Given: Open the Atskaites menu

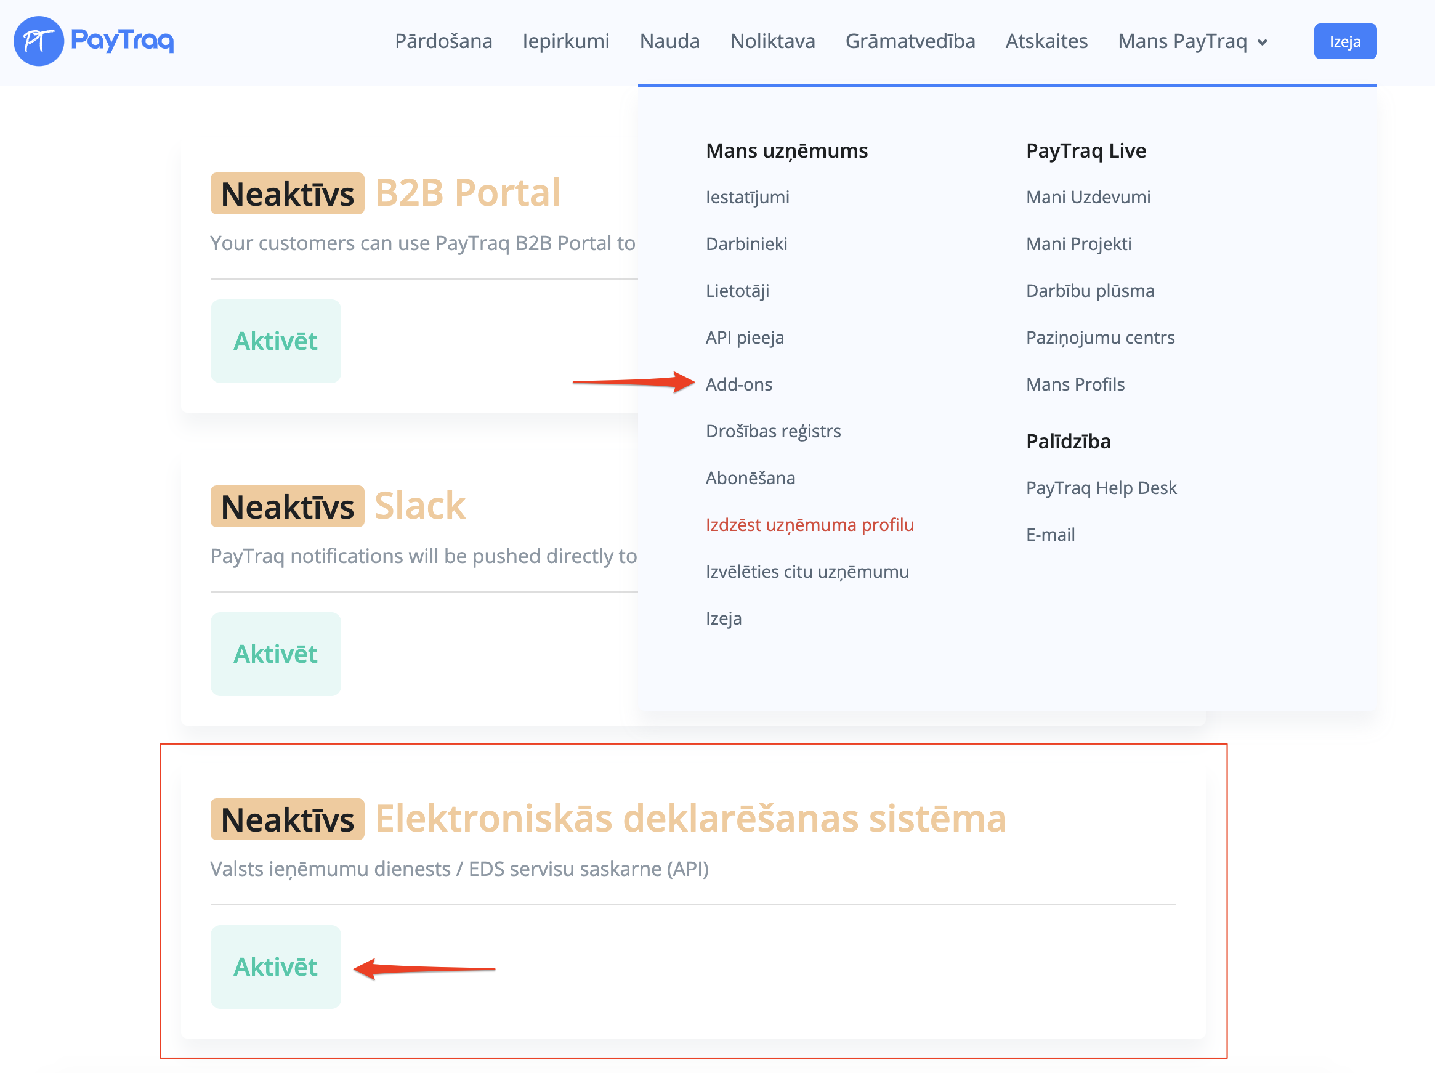Looking at the screenshot, I should [1046, 41].
